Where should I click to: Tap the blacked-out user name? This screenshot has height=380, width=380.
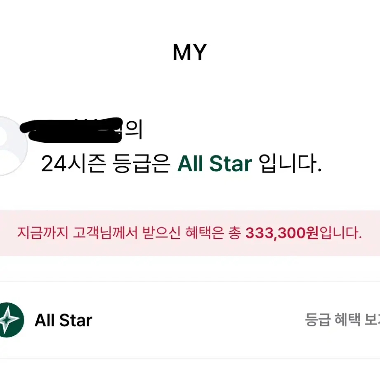[71, 130]
